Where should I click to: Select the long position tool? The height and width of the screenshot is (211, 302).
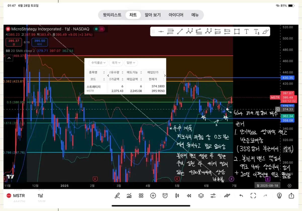coord(218,32)
